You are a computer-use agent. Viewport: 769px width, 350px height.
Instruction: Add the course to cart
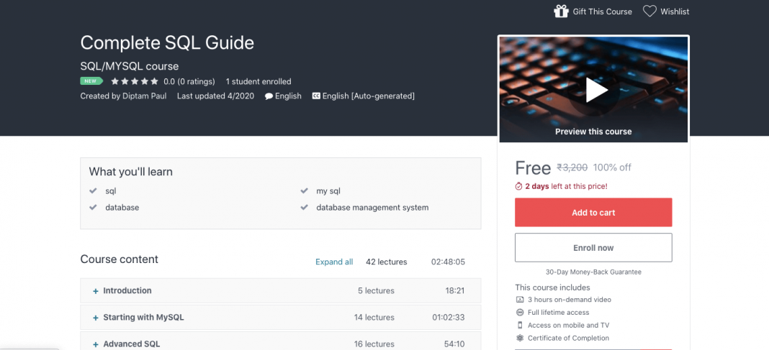[593, 213]
